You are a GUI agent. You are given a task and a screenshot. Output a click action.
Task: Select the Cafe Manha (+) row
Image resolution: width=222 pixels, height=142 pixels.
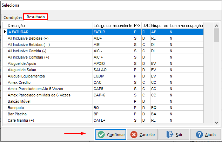(105, 120)
